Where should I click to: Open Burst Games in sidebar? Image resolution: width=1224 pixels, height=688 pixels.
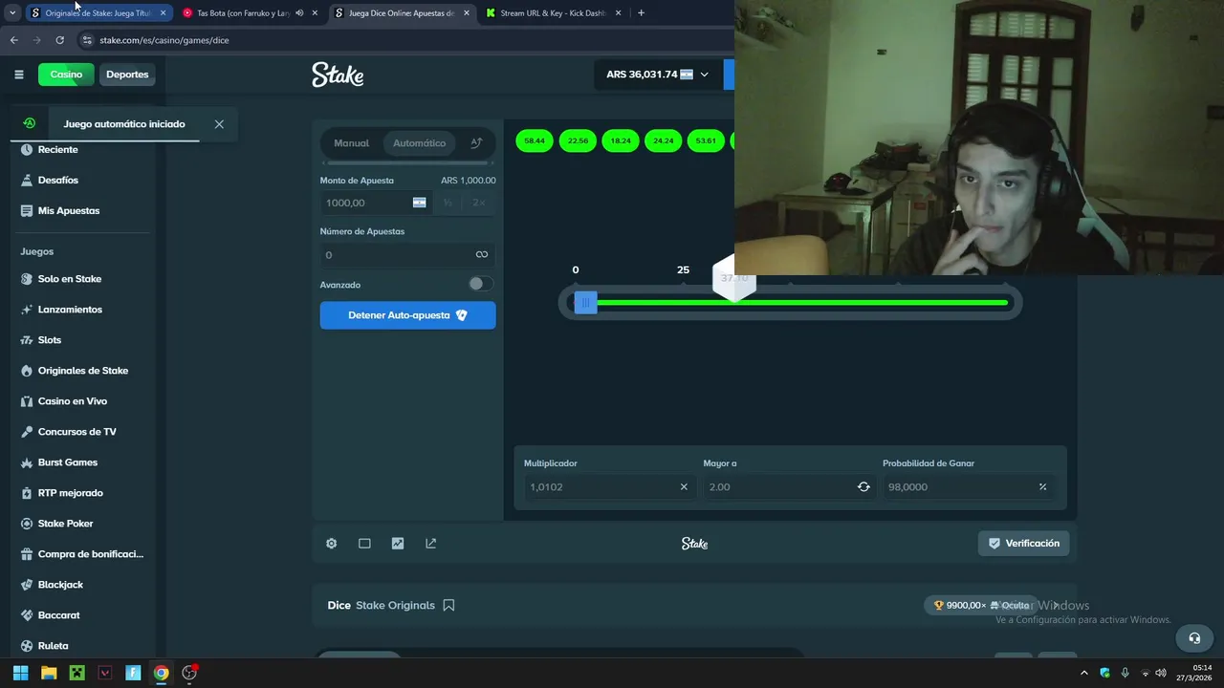pos(67,462)
